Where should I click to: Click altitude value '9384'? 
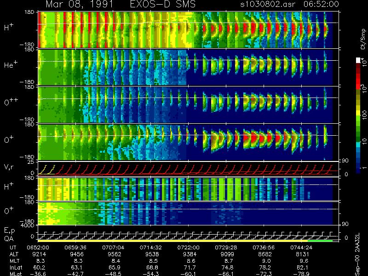tap(190, 254)
